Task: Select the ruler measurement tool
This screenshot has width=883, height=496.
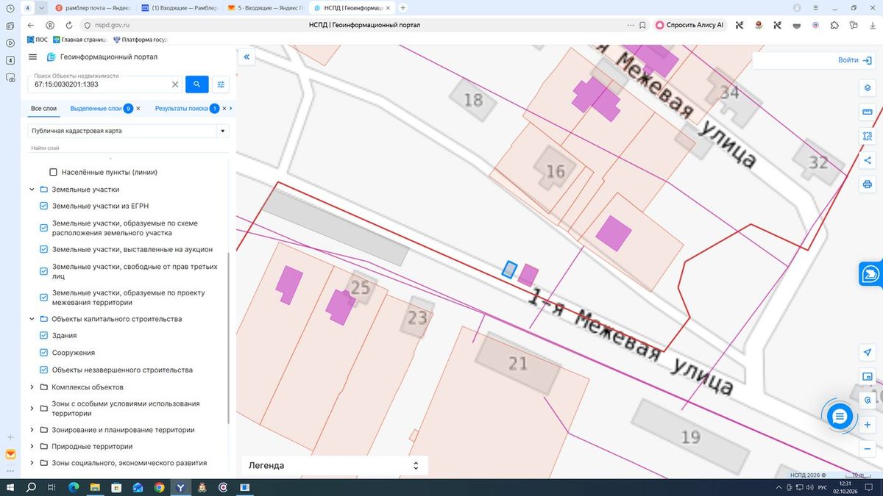Action: point(868,112)
